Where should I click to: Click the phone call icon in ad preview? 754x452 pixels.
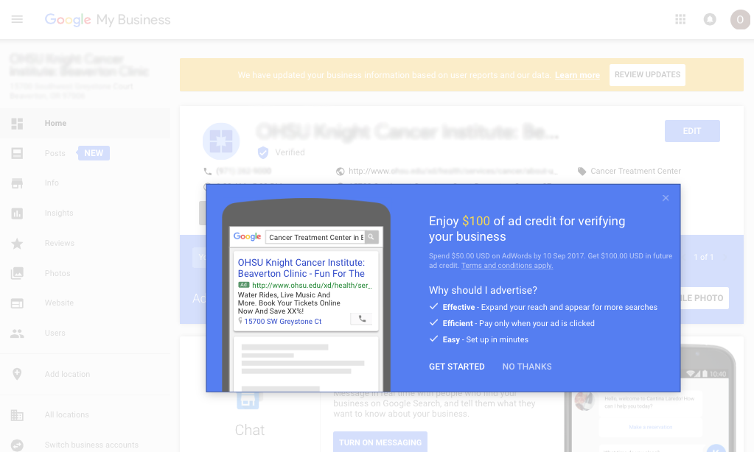click(362, 319)
